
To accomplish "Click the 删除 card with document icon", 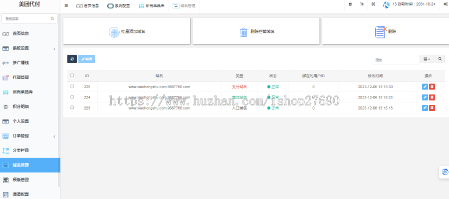I will click(x=386, y=31).
